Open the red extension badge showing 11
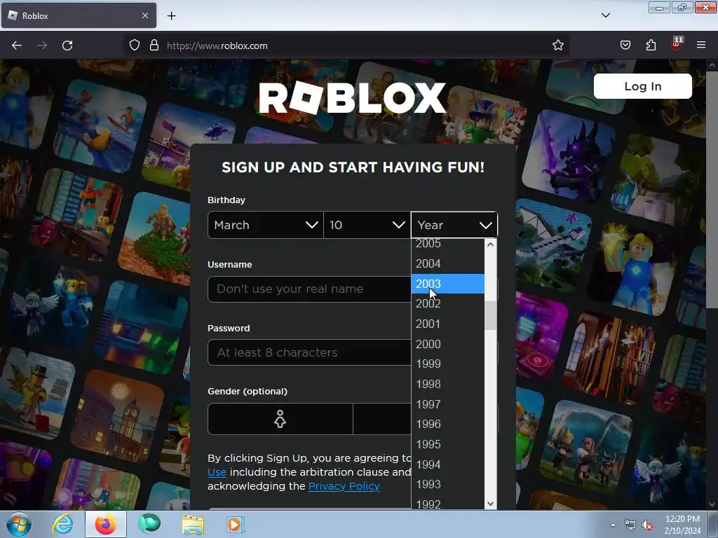Image resolution: width=718 pixels, height=538 pixels. [677, 44]
